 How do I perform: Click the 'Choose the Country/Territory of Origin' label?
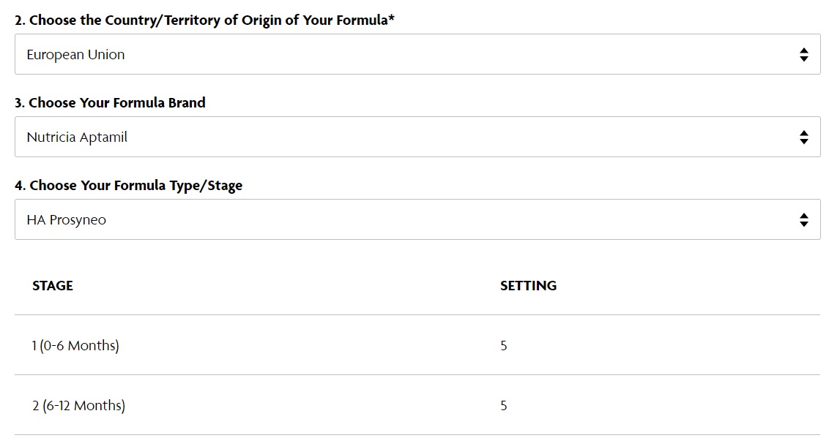point(204,20)
